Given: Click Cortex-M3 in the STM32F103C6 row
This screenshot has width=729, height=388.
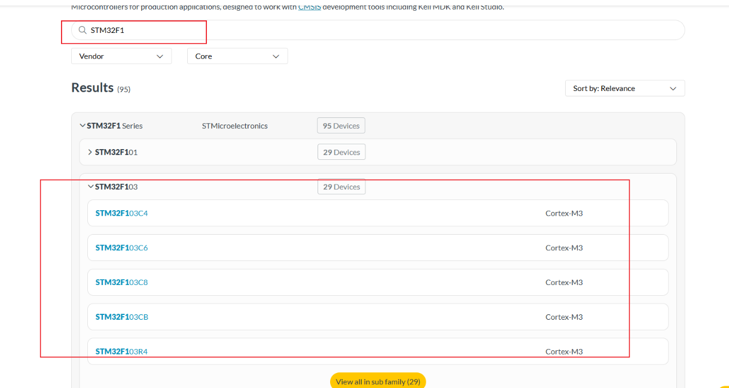Looking at the screenshot, I should pyautogui.click(x=564, y=248).
